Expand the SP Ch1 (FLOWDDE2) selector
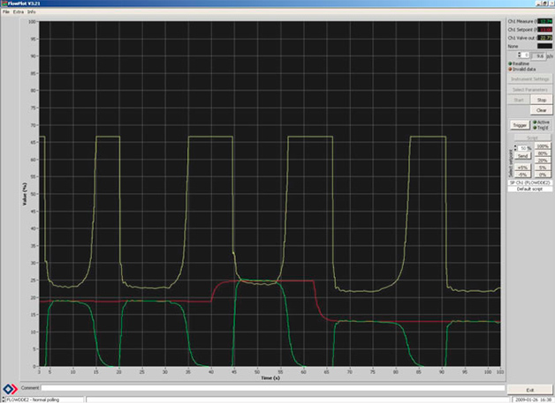Viewport: 555px width, 403px height. (x=530, y=182)
